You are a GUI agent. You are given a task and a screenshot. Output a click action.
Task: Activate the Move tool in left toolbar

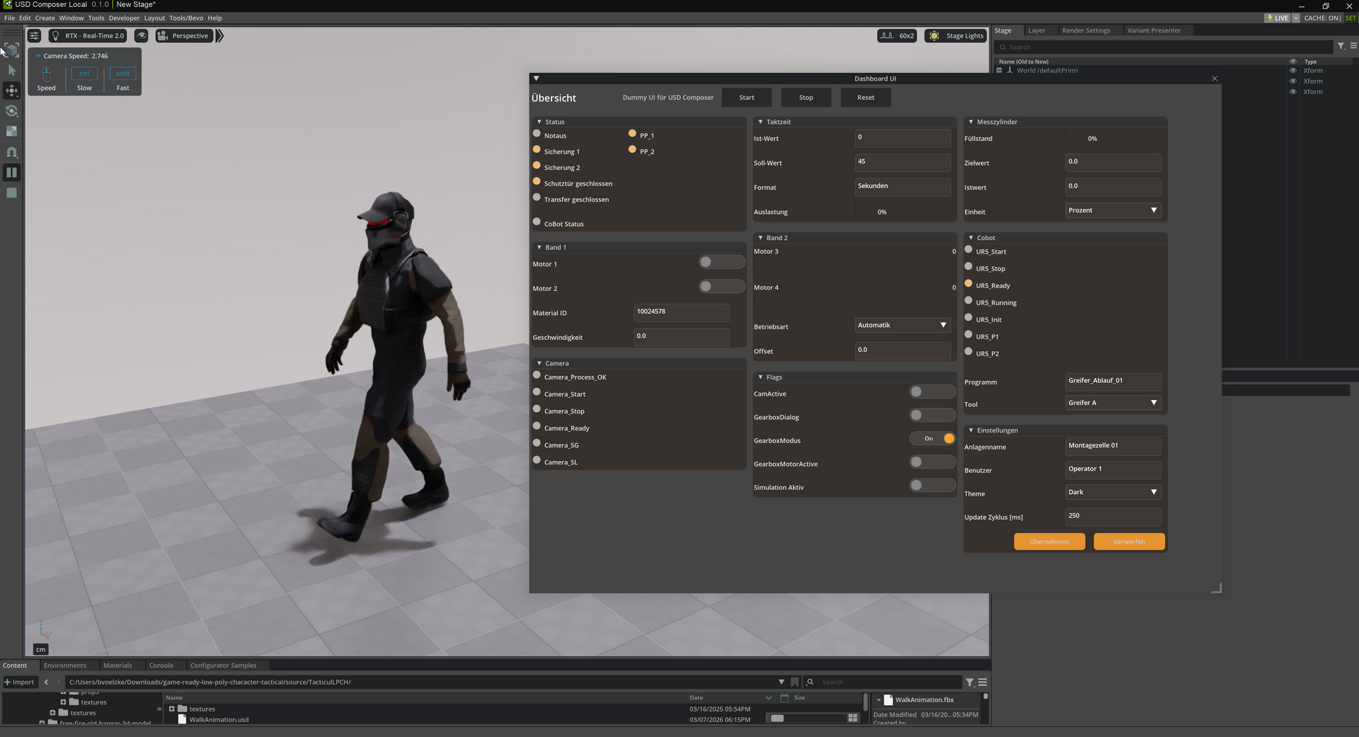pos(12,91)
